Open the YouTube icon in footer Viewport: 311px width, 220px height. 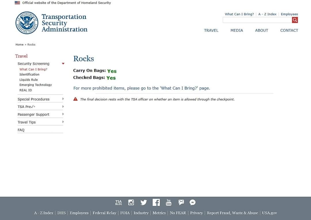coord(168,202)
